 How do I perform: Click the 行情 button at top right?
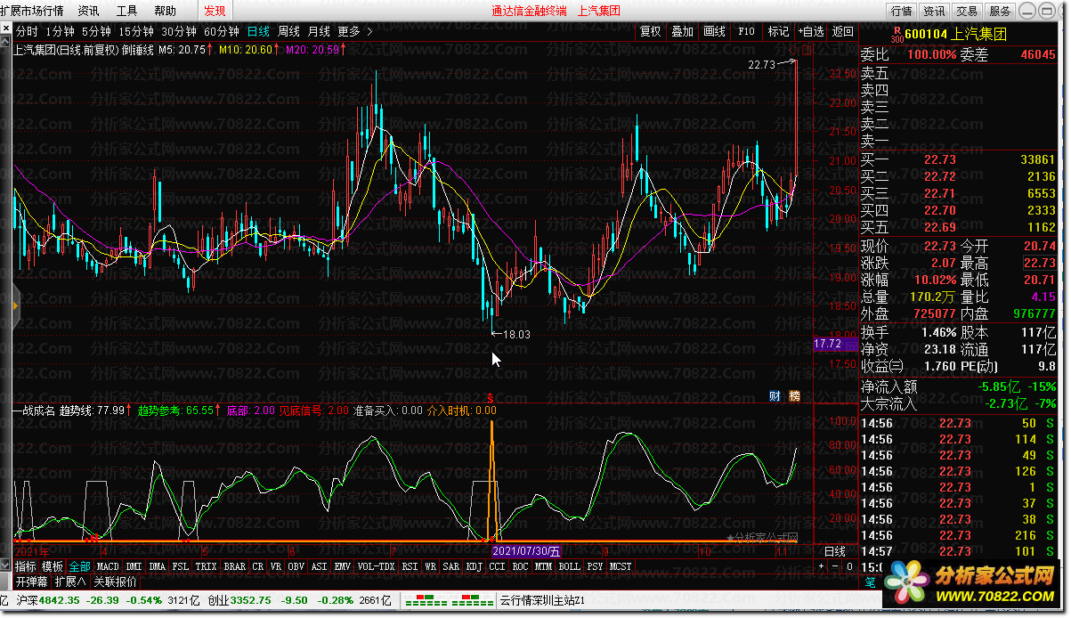902,11
